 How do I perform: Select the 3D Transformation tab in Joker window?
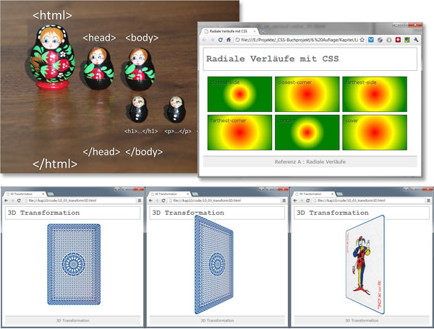(x=312, y=194)
